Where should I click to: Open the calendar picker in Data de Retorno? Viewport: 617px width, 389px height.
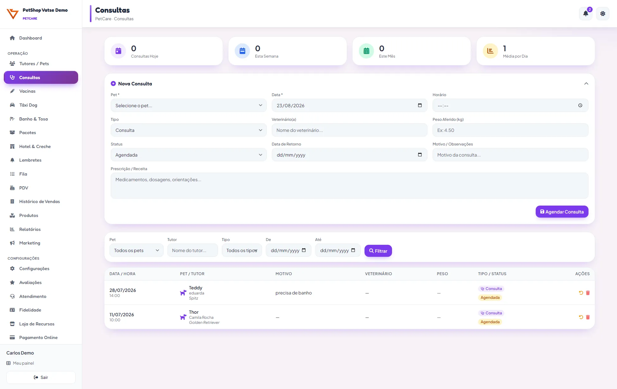420,155
